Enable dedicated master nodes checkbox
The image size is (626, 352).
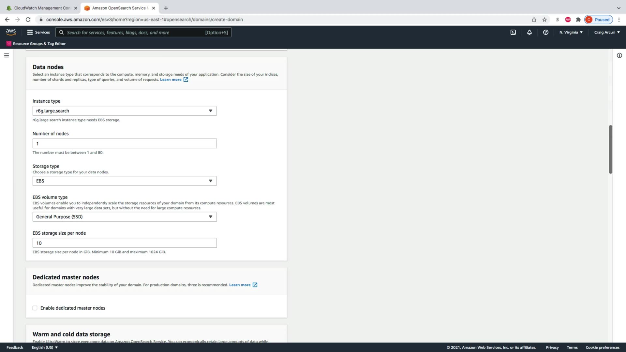click(35, 308)
